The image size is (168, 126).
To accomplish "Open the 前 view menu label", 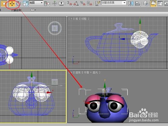I will 77,19.
